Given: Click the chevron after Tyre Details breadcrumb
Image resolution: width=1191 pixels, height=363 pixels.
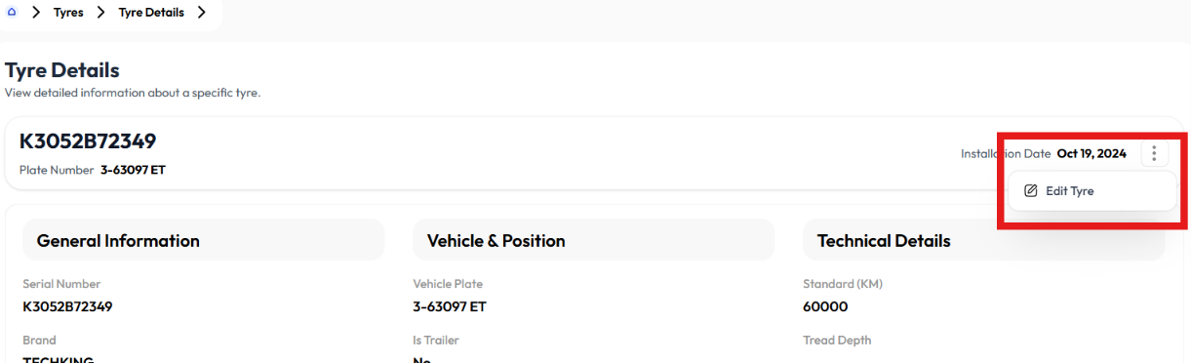Looking at the screenshot, I should point(201,13).
